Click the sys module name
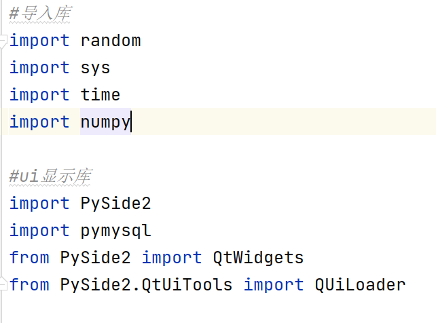Viewport: 436px width, 323px height. (95, 69)
